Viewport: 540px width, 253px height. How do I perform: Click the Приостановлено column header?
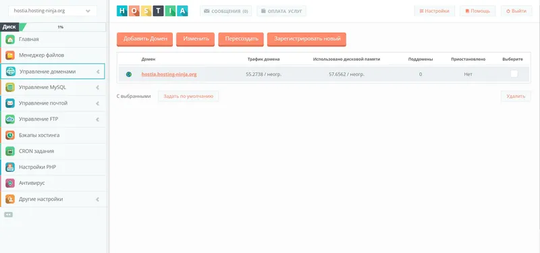click(468, 59)
